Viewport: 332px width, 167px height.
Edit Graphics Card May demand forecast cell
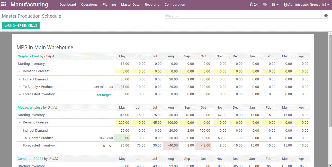(x=122, y=71)
